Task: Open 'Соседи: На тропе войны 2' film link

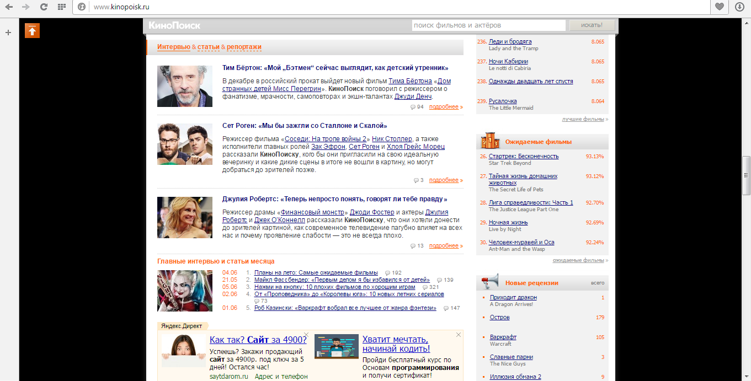Action: 326,139
